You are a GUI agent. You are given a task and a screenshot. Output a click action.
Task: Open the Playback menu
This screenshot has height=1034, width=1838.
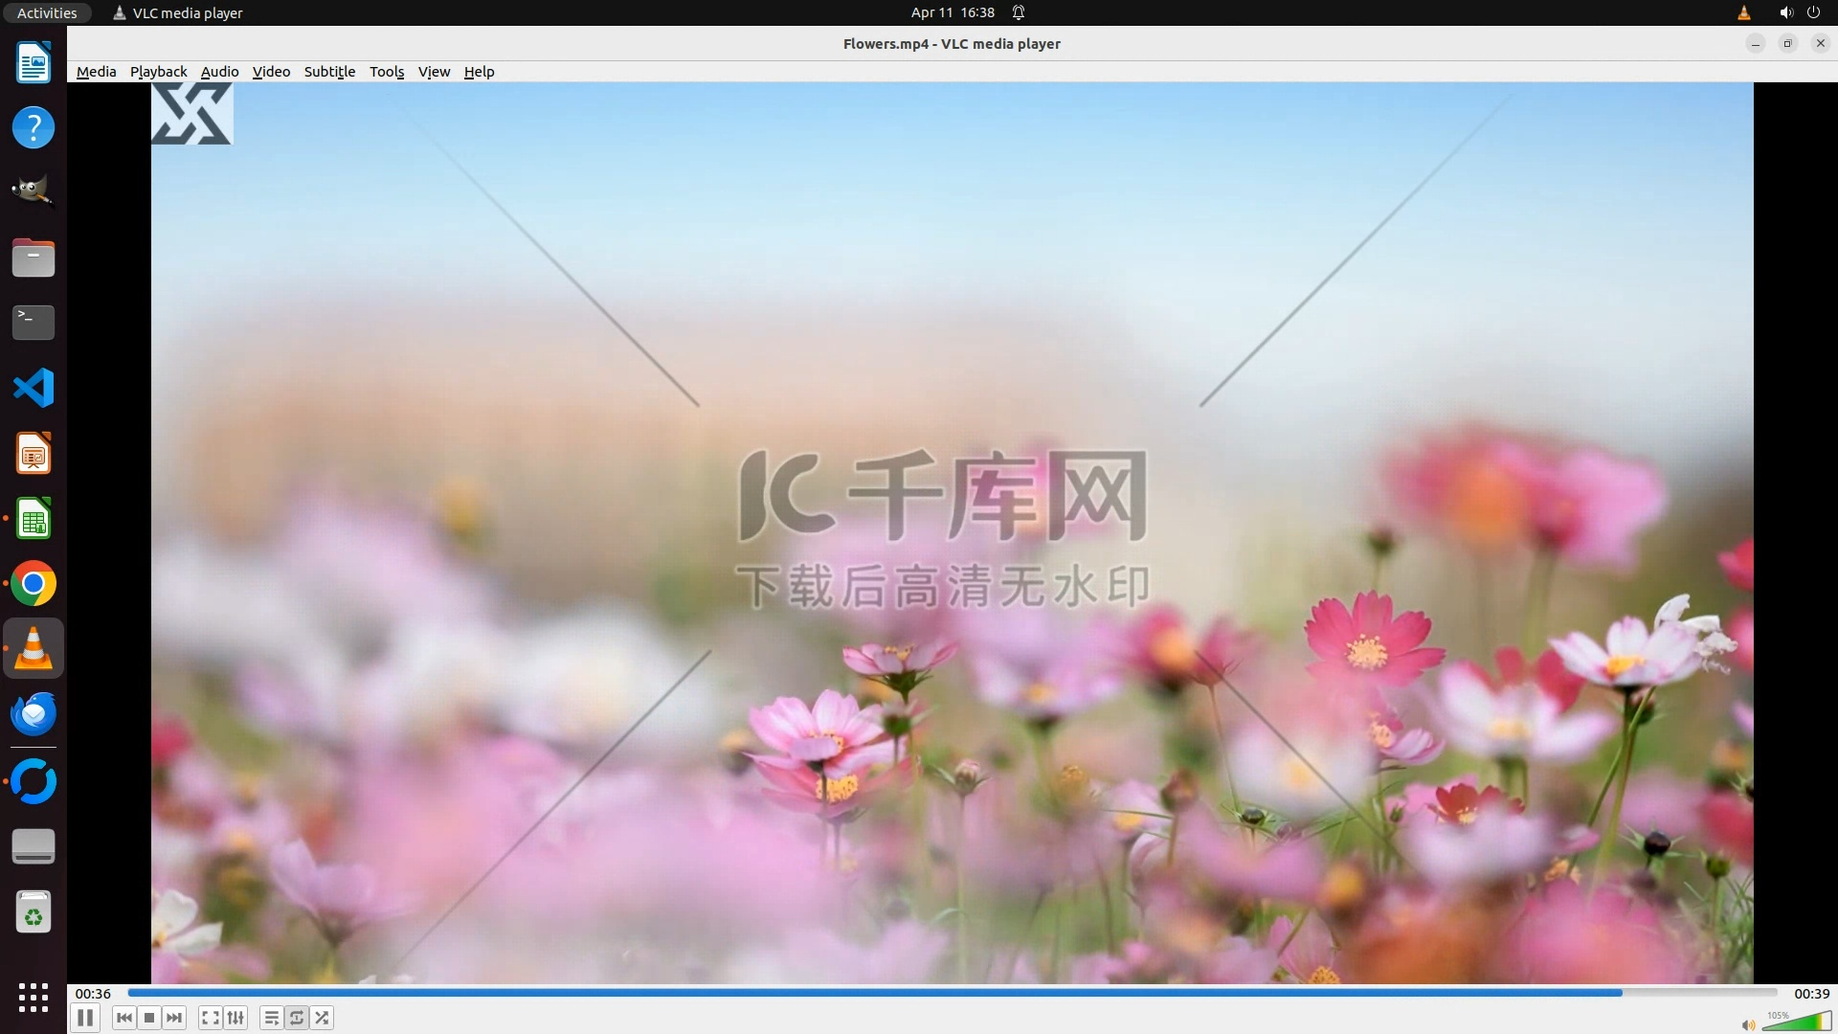(158, 72)
